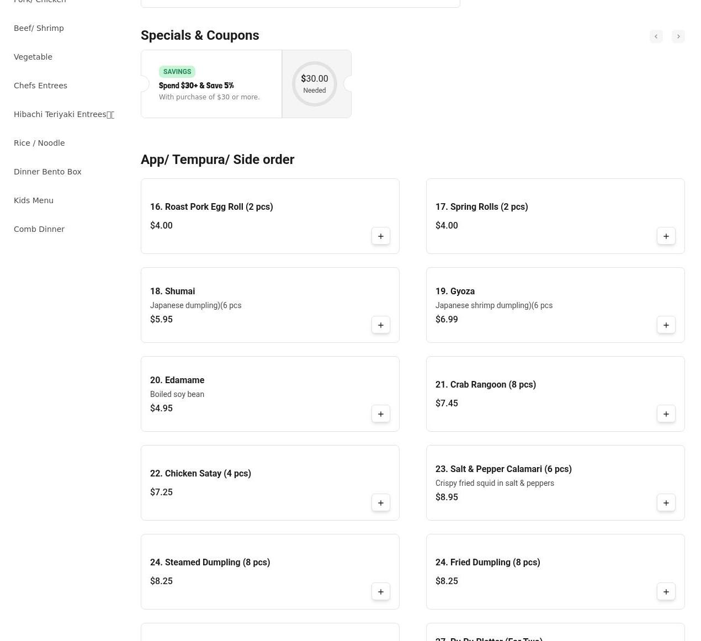Add Steamed Dumpling using plus icon
This screenshot has width=701, height=641.
pyautogui.click(x=380, y=592)
